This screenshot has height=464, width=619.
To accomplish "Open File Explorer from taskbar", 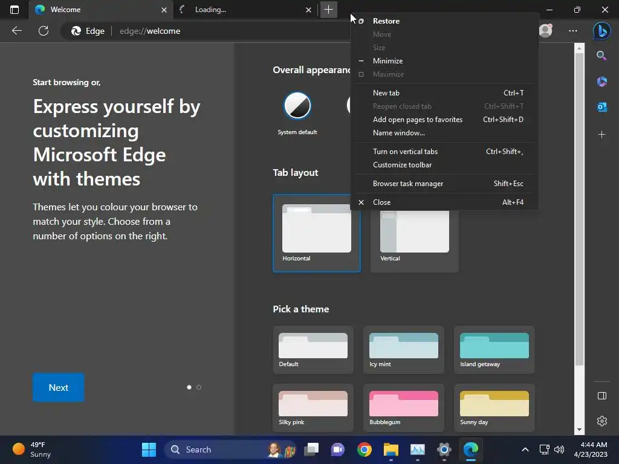I will pos(391,449).
